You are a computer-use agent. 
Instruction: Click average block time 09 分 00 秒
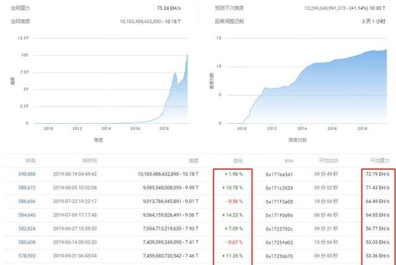pos(326,256)
